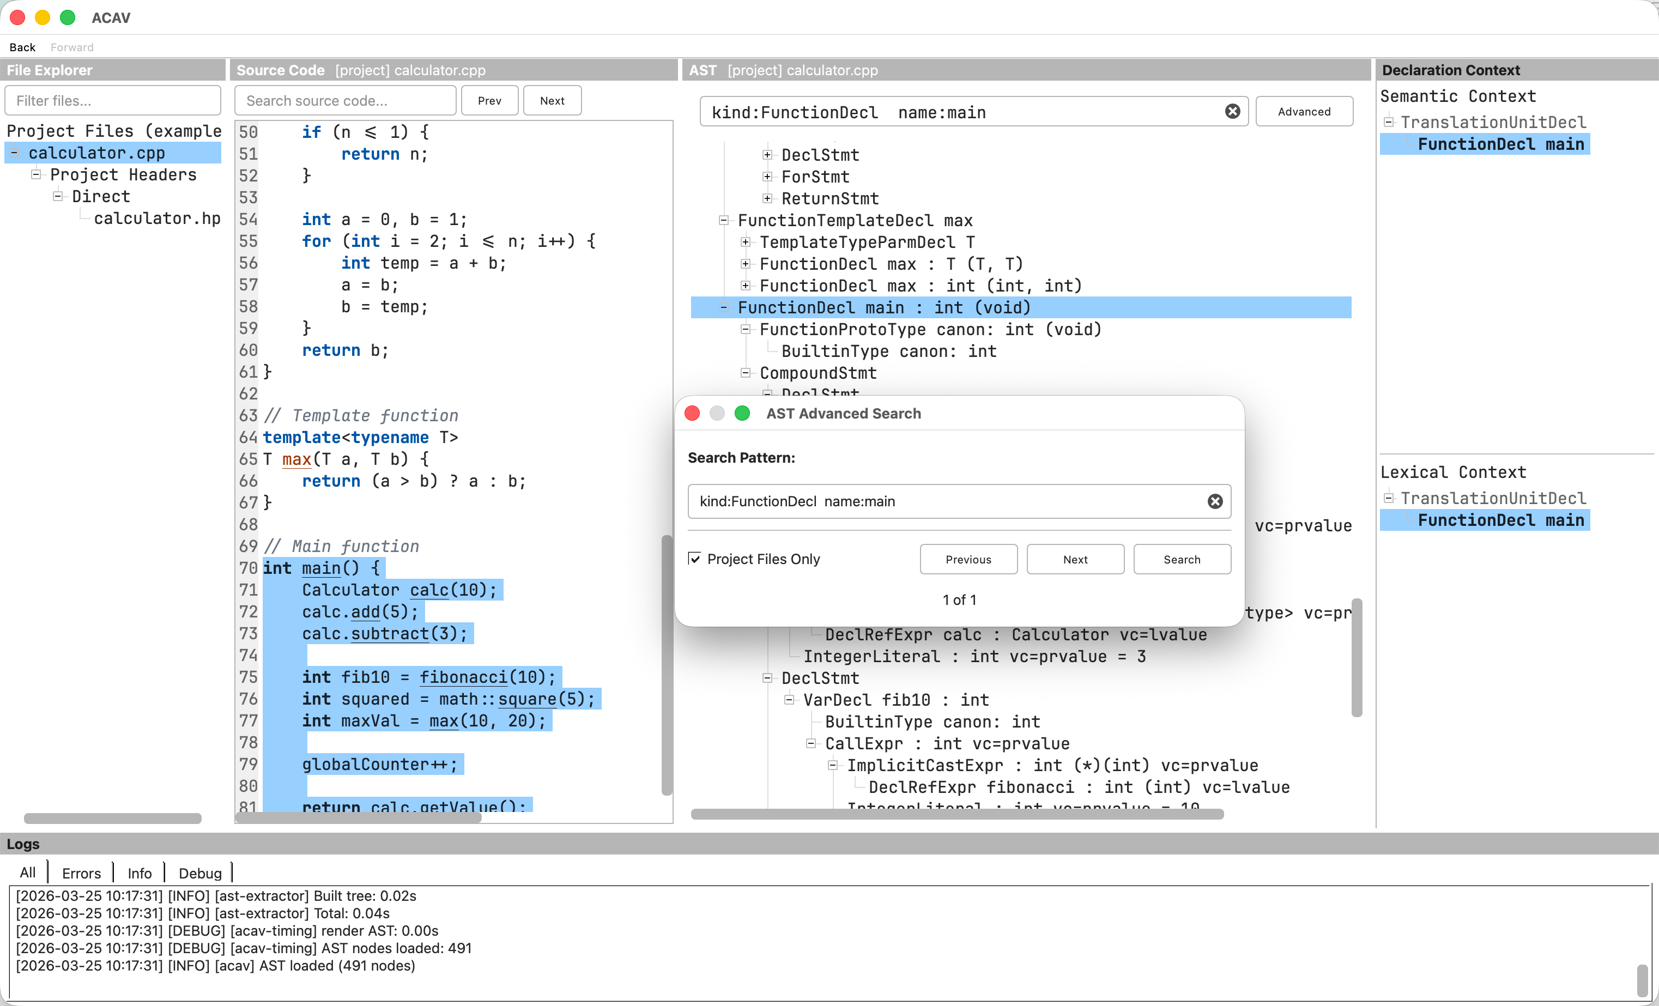Image resolution: width=1659 pixels, height=1006 pixels.
Task: Click Previous in the Advanced Search dialog
Action: pos(967,559)
